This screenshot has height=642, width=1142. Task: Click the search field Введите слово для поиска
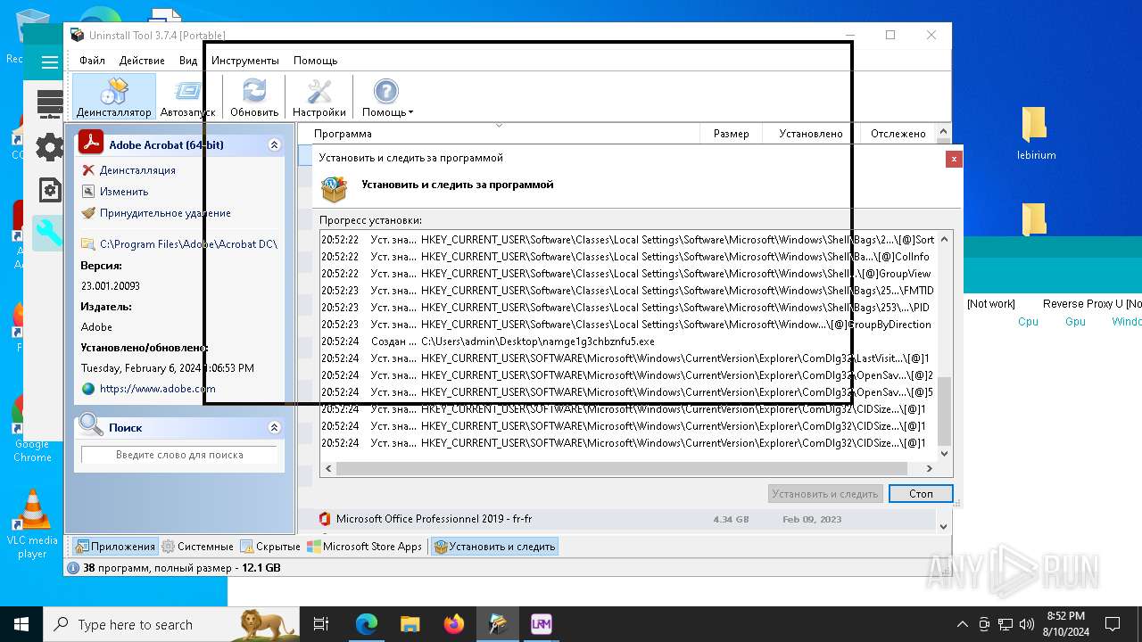coord(179,455)
